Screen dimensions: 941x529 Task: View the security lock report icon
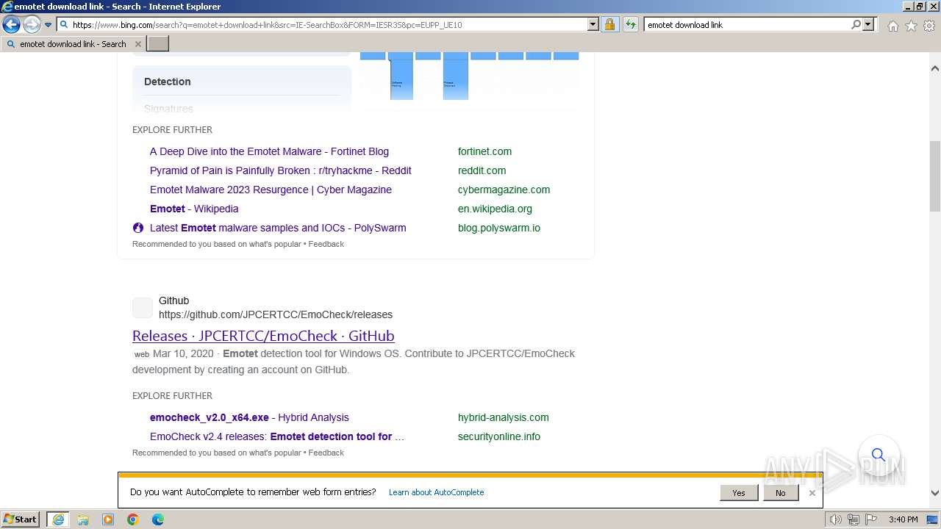[x=609, y=24]
